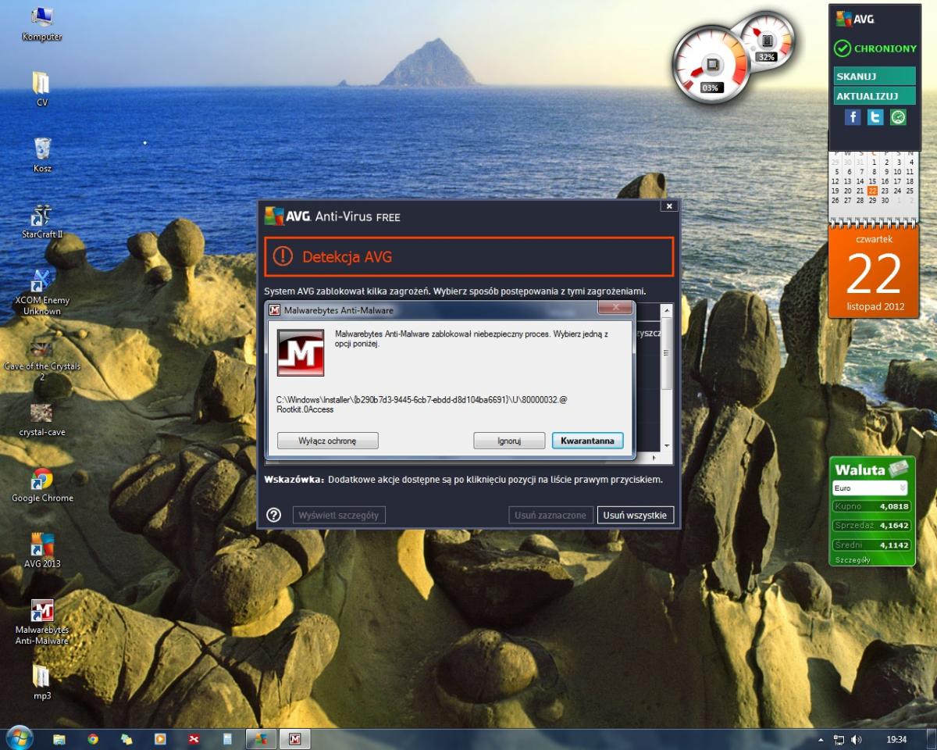Open AVG help question mark icon
This screenshot has width=937, height=750.
coord(273,515)
